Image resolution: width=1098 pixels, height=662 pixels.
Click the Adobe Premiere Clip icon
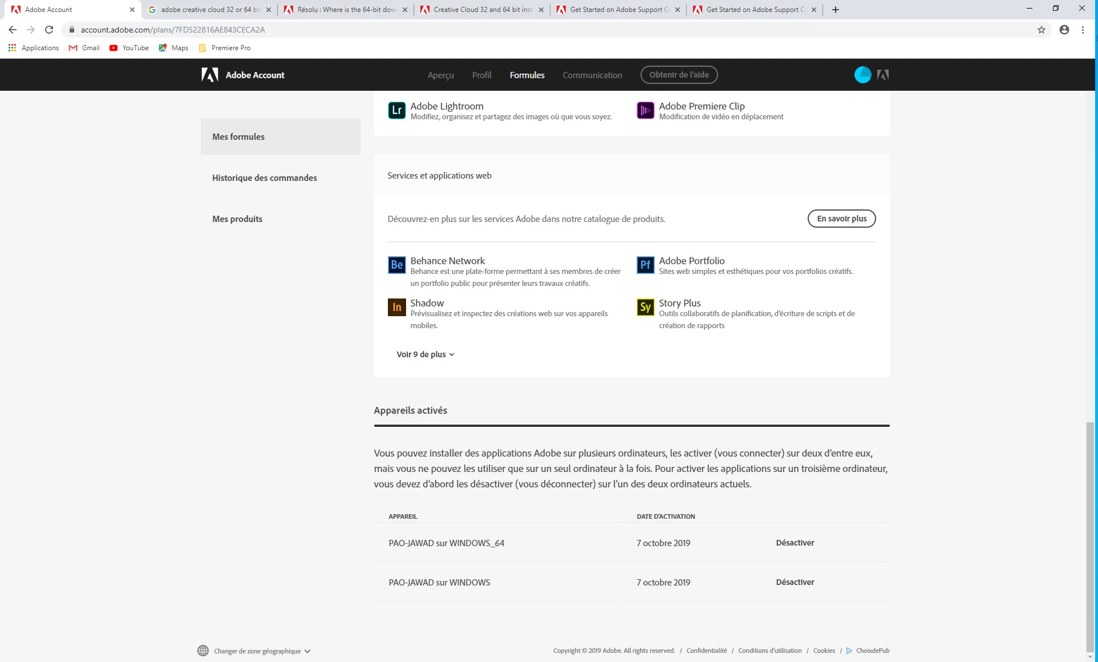point(645,110)
